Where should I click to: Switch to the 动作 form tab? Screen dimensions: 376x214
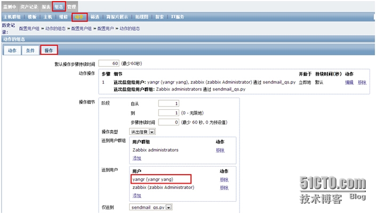click(12, 51)
